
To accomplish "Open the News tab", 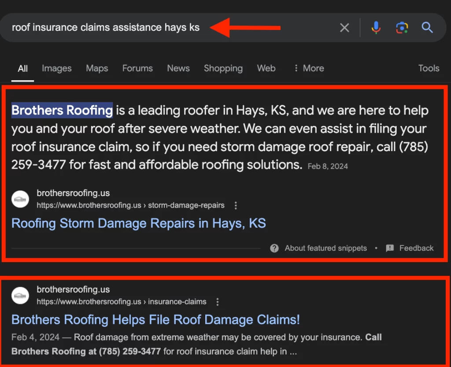I will 178,68.
